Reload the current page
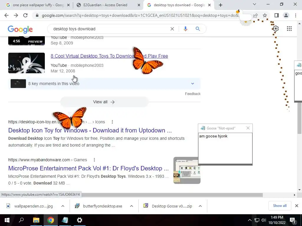Screen dimensions: 302x226 (25, 15)
